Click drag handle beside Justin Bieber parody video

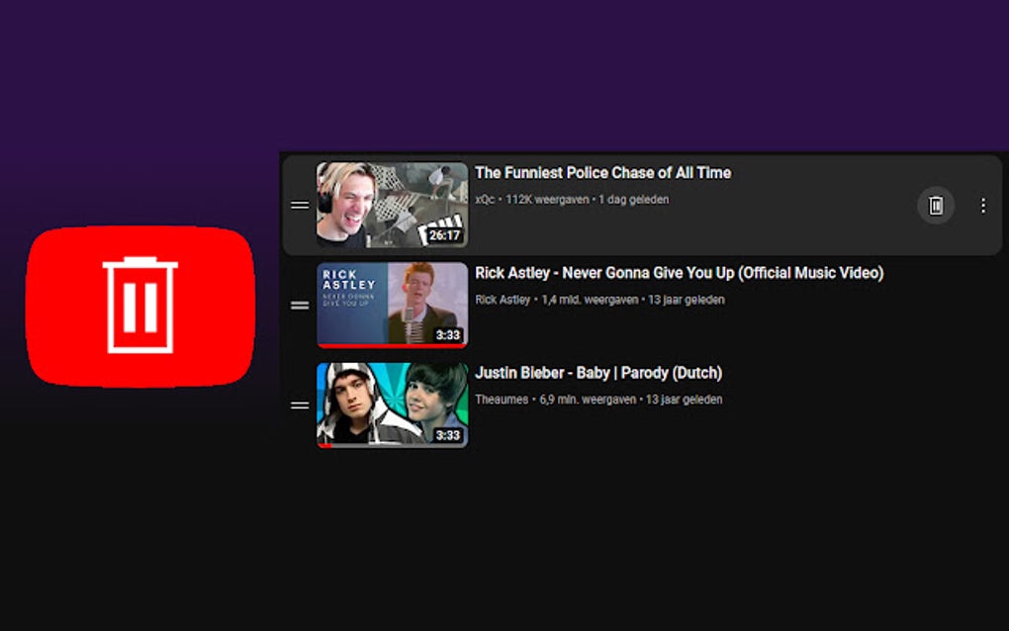click(x=300, y=406)
